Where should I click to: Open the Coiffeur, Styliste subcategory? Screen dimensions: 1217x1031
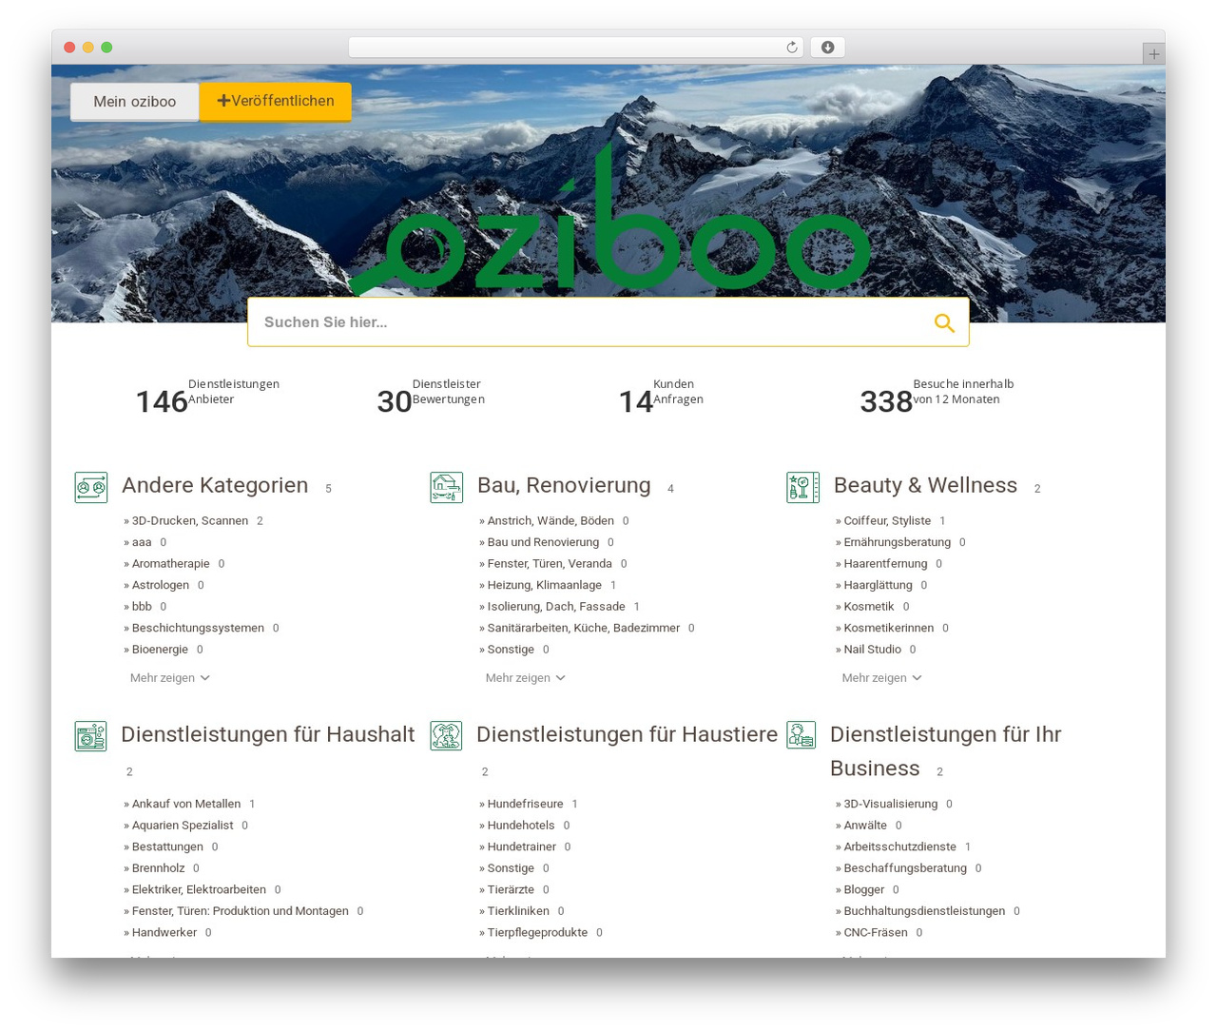click(887, 521)
